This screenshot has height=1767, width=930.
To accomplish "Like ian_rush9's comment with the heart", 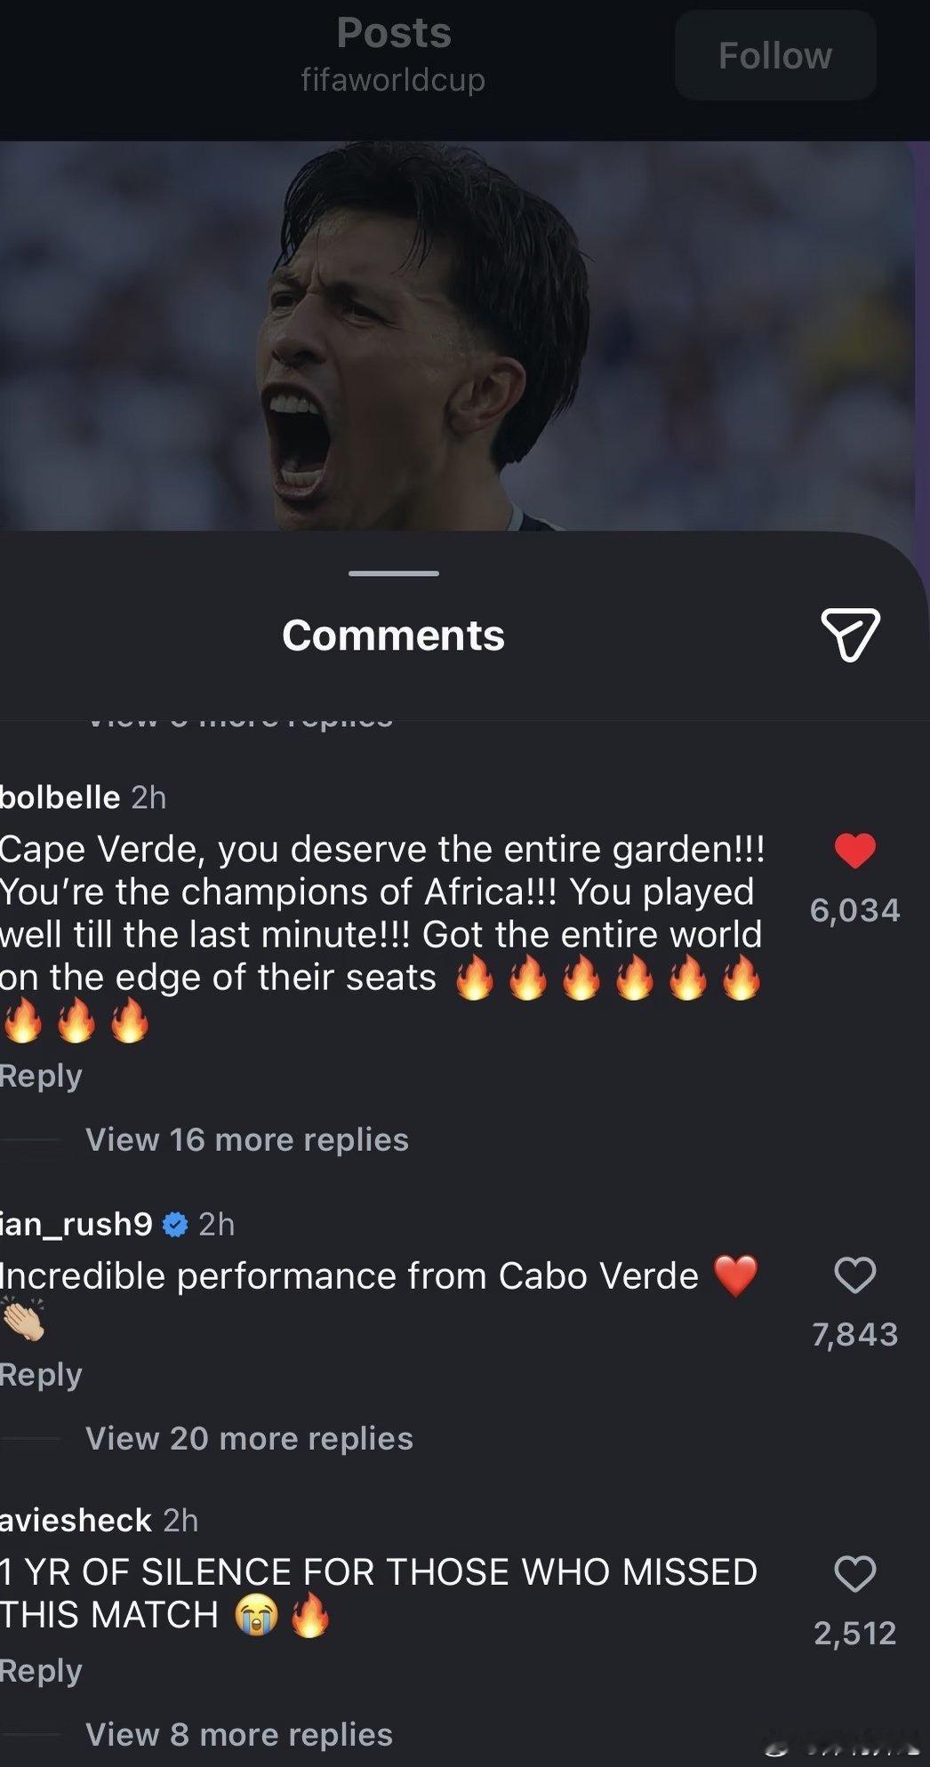I will [855, 1275].
